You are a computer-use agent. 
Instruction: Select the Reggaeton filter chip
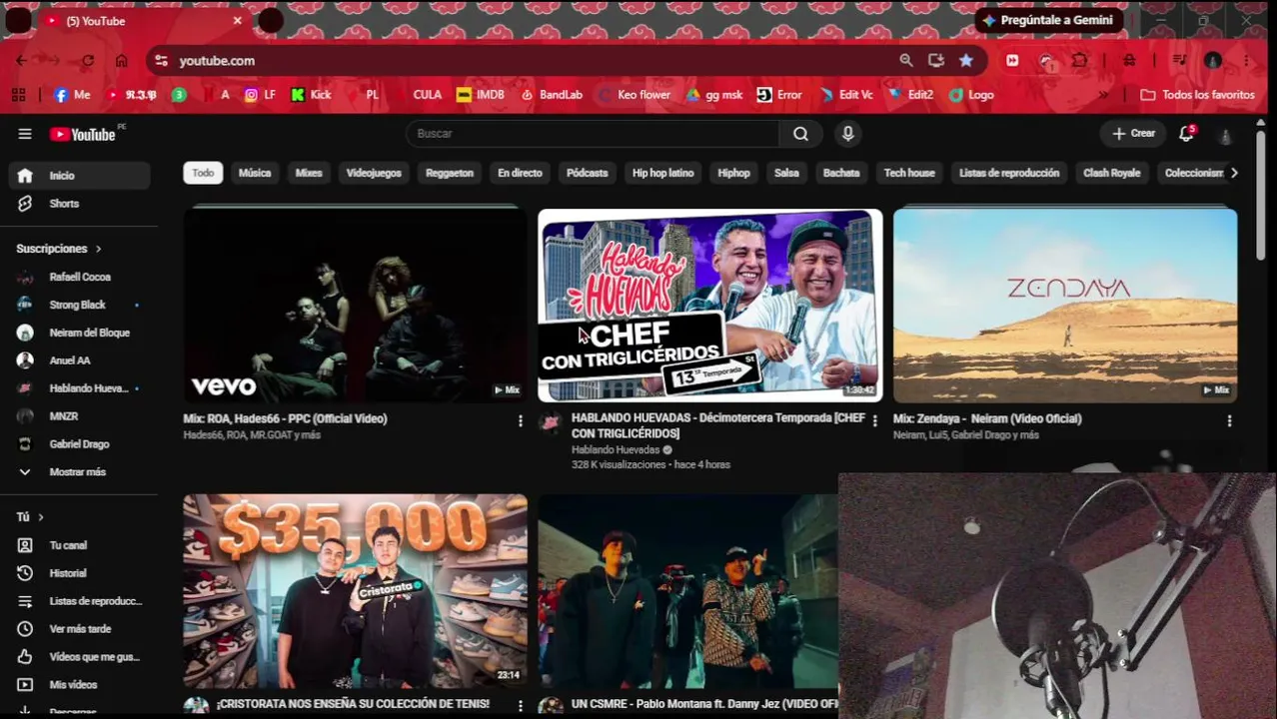pyautogui.click(x=450, y=173)
